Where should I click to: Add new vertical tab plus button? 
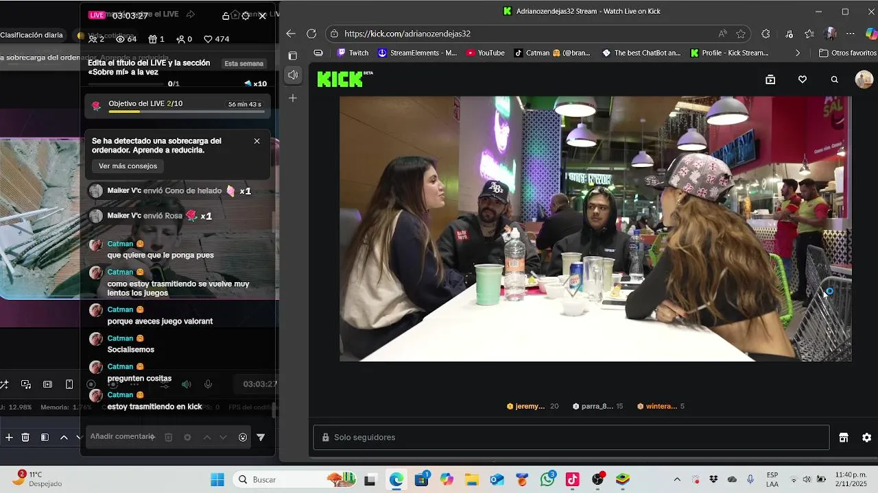click(x=292, y=98)
